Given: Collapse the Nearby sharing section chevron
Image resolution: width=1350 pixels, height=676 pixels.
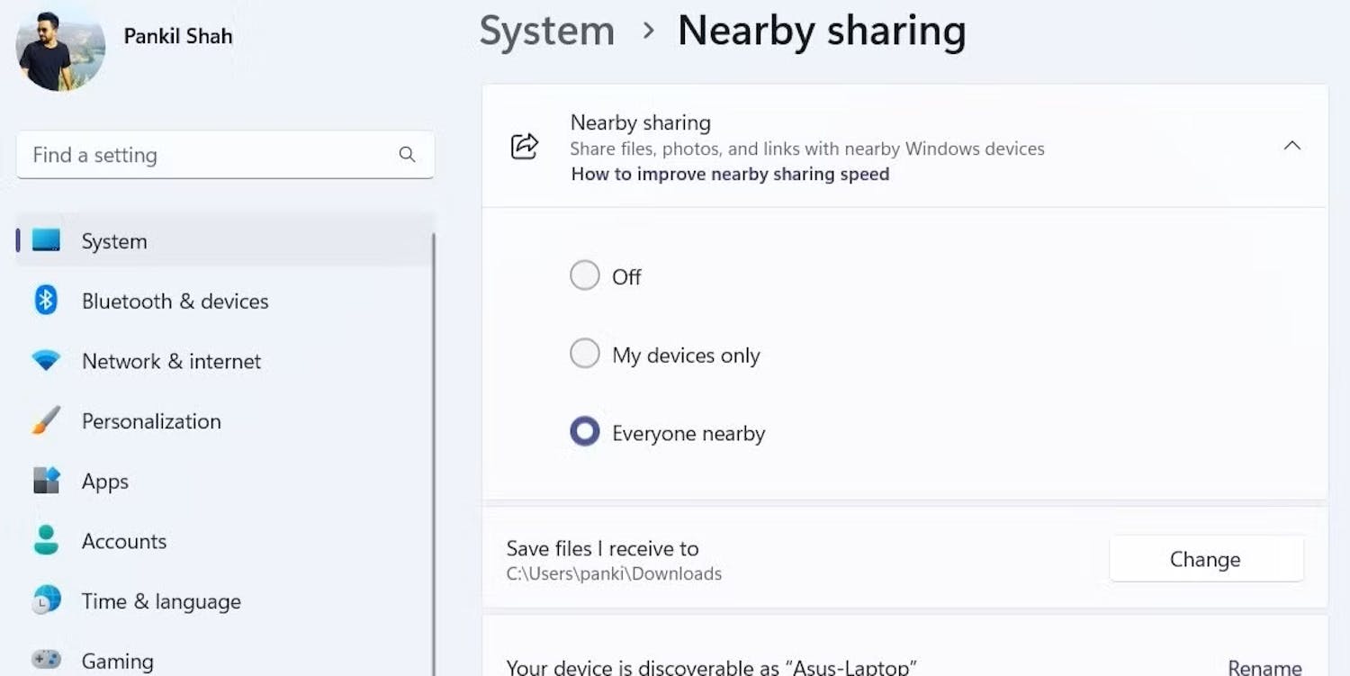Looking at the screenshot, I should coord(1292,145).
